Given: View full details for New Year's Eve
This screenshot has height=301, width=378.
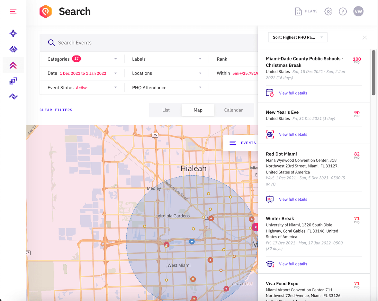Looking at the screenshot, I should 293,134.
